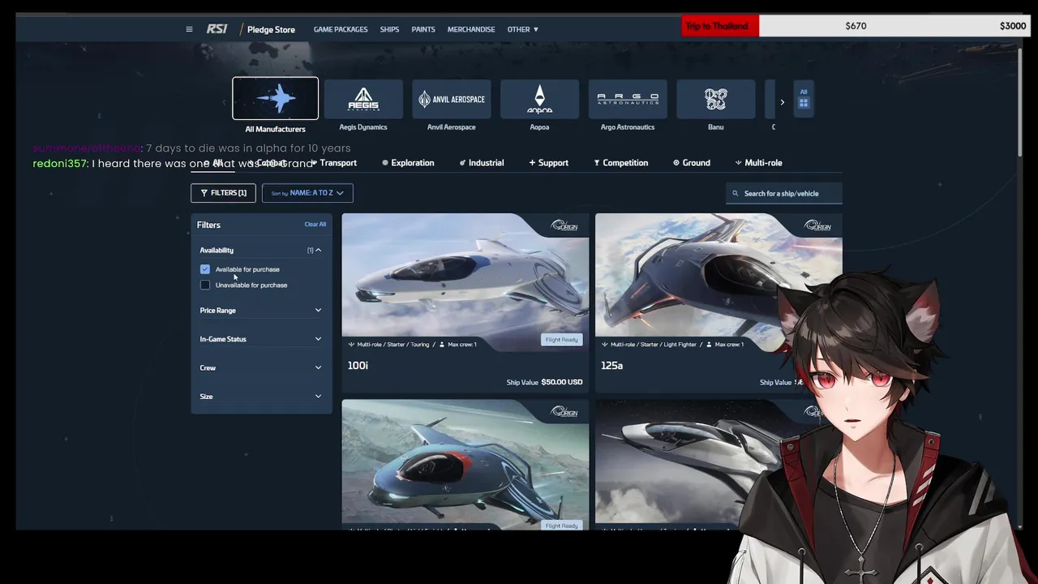Open the Merchandise menu
This screenshot has width=1038, height=584.
(471, 29)
